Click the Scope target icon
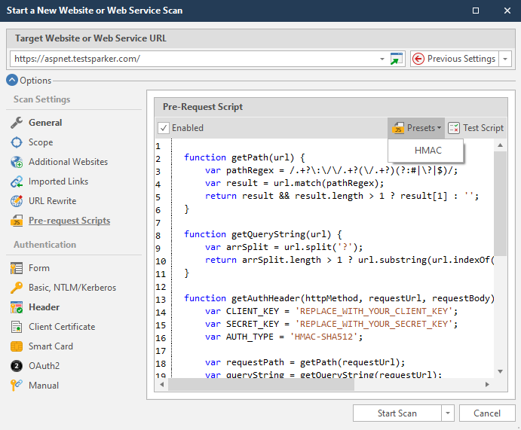This screenshot has width=521, height=430. click(17, 142)
